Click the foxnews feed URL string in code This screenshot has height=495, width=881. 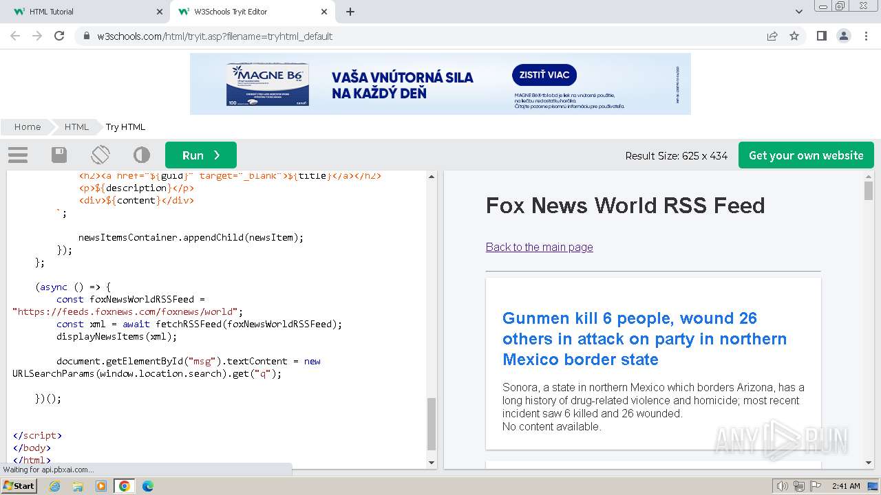pyautogui.click(x=125, y=311)
